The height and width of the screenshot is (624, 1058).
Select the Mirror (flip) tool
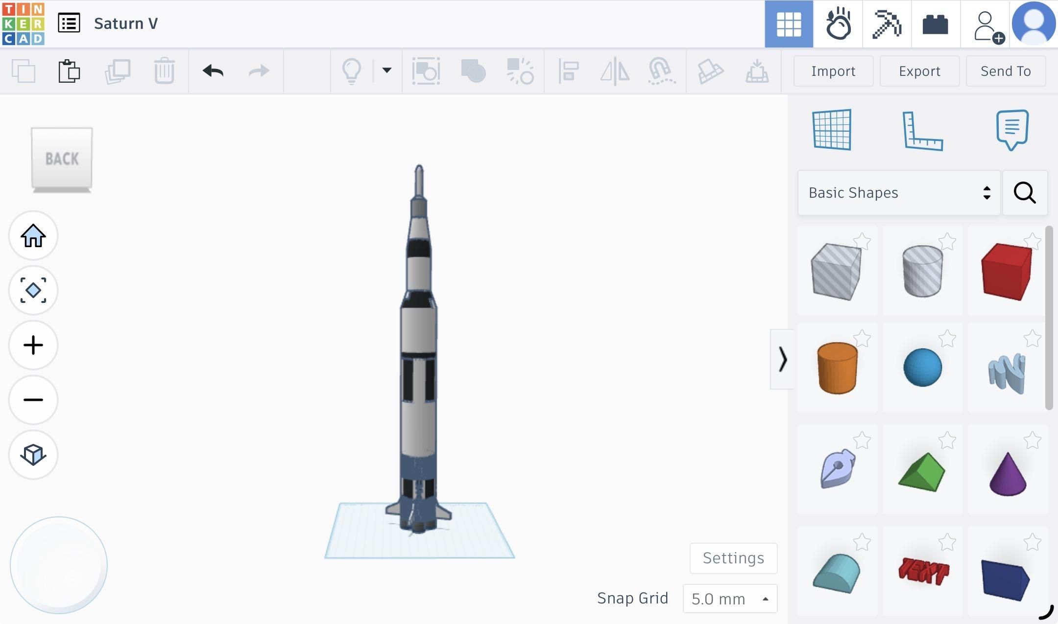pos(615,71)
